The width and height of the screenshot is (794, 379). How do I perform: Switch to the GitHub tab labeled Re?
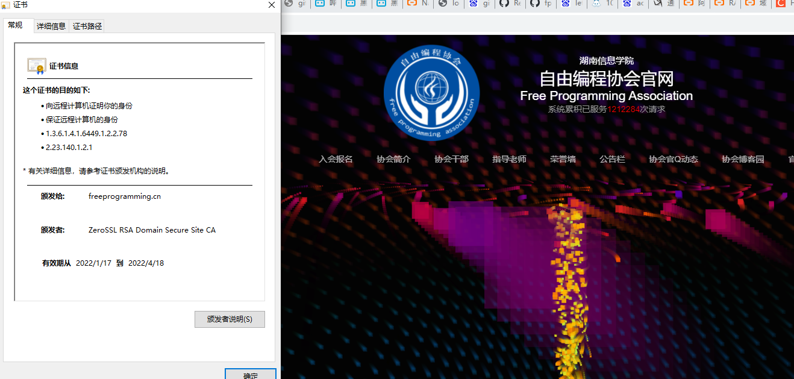pyautogui.click(x=511, y=4)
